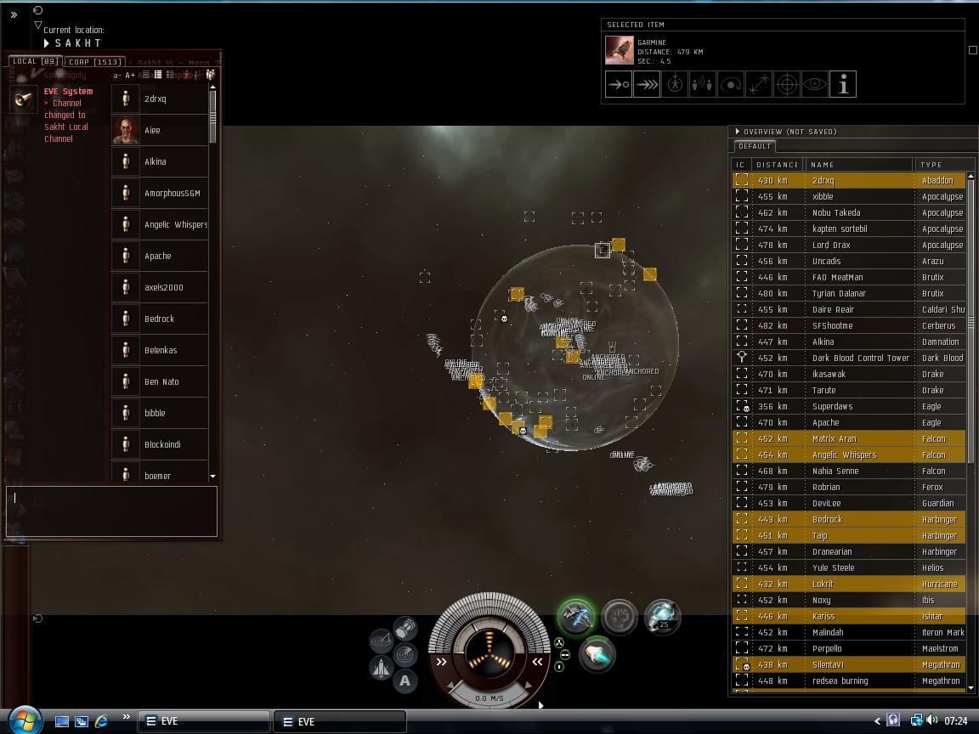Image resolution: width=979 pixels, height=734 pixels.
Task: Switch to the Corp [1513] chat tab
Action: [94, 62]
